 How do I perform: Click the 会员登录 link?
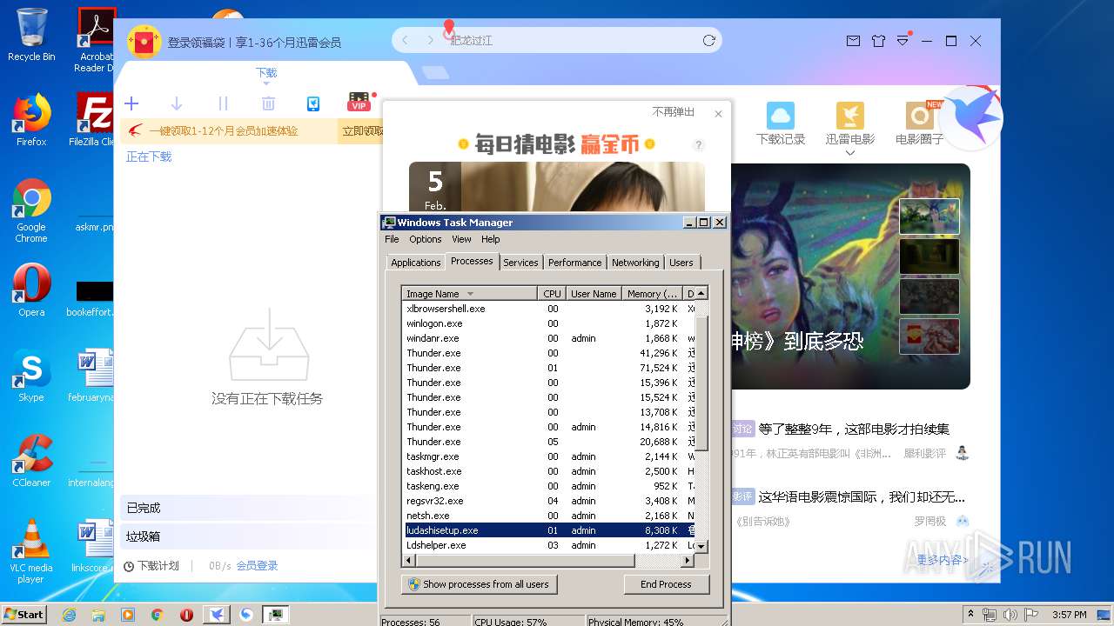click(257, 566)
